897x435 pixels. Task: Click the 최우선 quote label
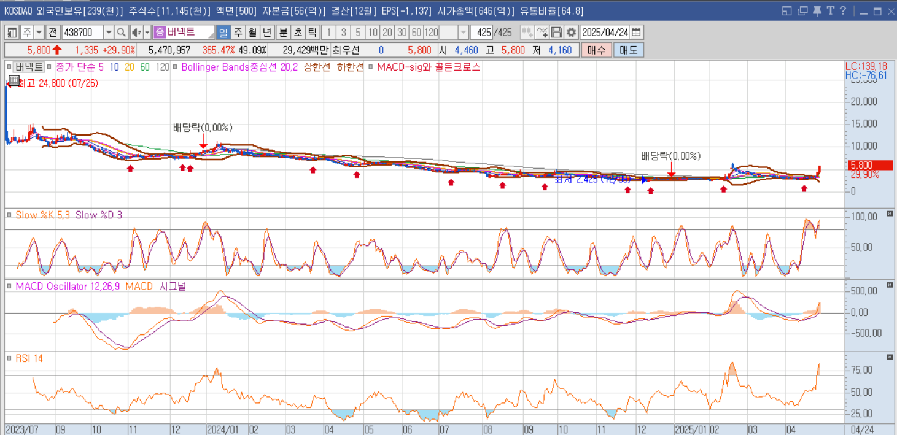point(346,50)
